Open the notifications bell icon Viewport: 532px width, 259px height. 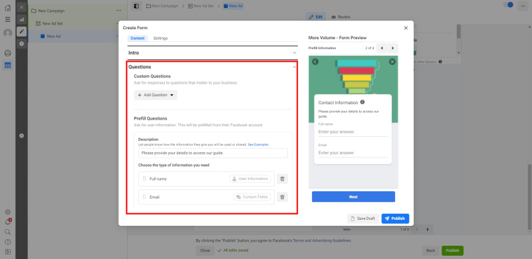point(7,222)
